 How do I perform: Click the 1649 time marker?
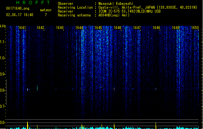(176, 28)
